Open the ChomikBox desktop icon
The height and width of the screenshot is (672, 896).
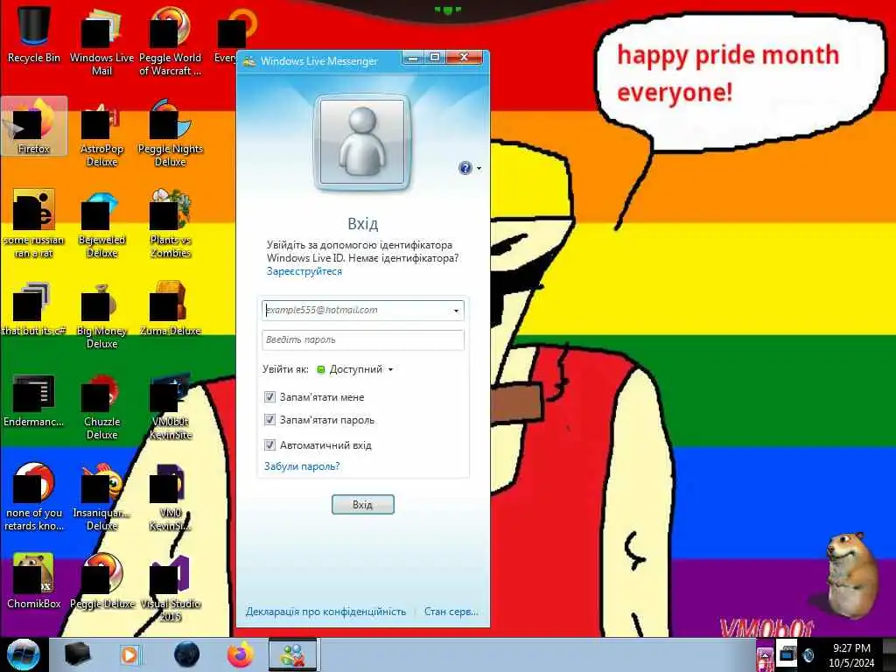point(34,582)
